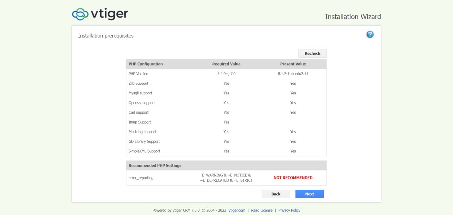Image resolution: width=453 pixels, height=215 pixels.
Task: Click the 'Openssl support' row label
Action: coord(142,103)
